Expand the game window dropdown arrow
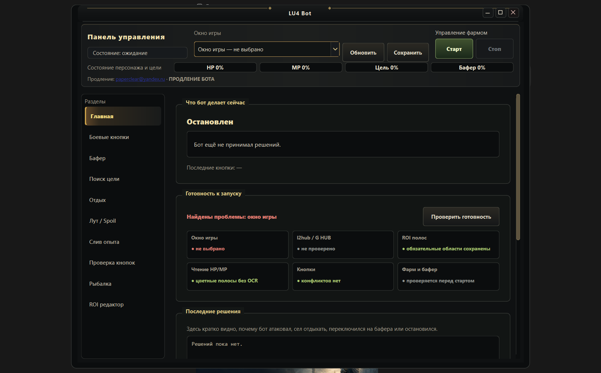601x373 pixels. tap(335, 49)
